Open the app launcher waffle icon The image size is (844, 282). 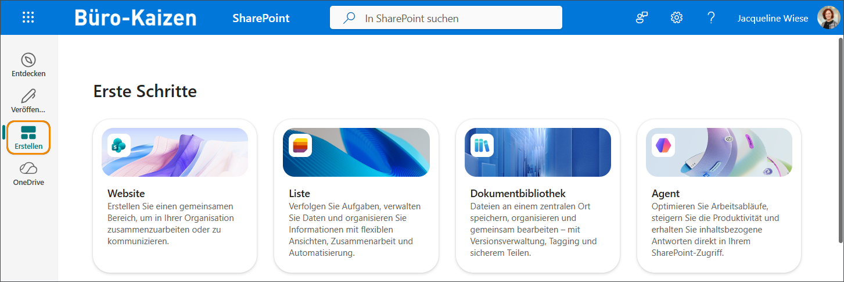click(x=28, y=17)
